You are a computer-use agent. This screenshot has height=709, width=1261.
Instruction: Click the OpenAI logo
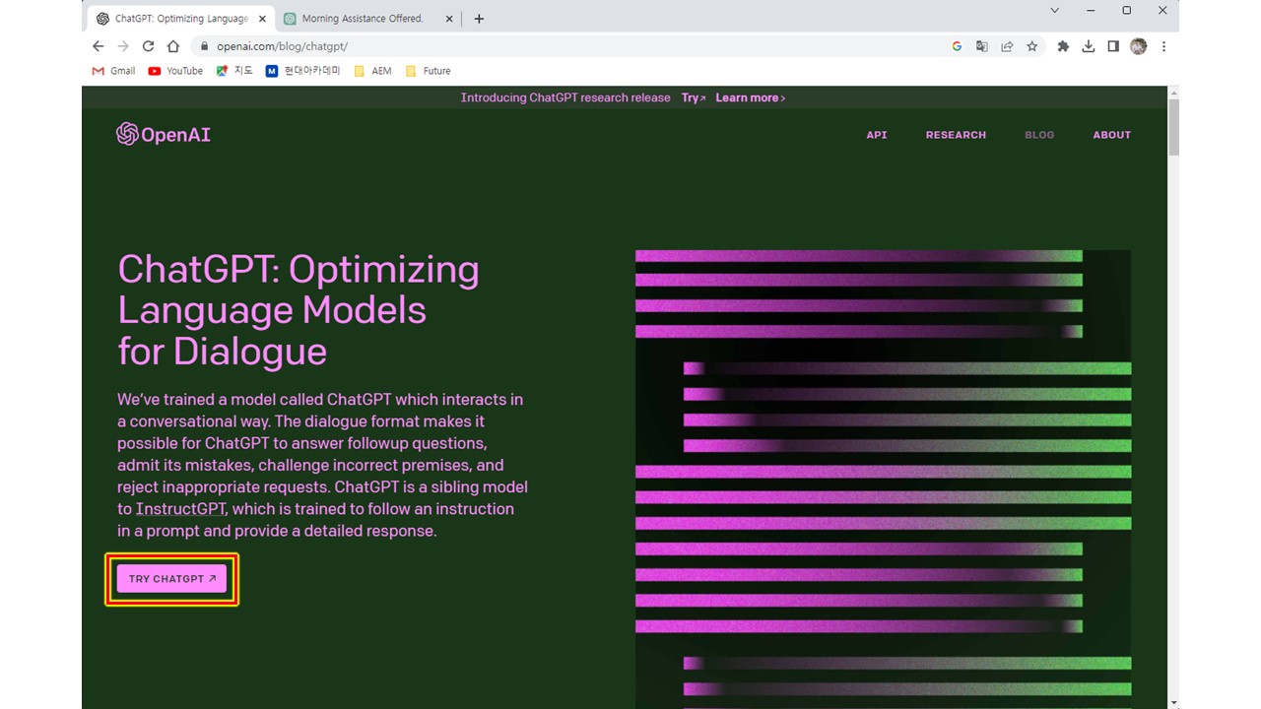164,134
